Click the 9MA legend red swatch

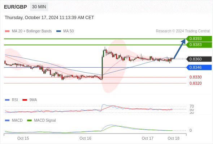(x=25, y=100)
